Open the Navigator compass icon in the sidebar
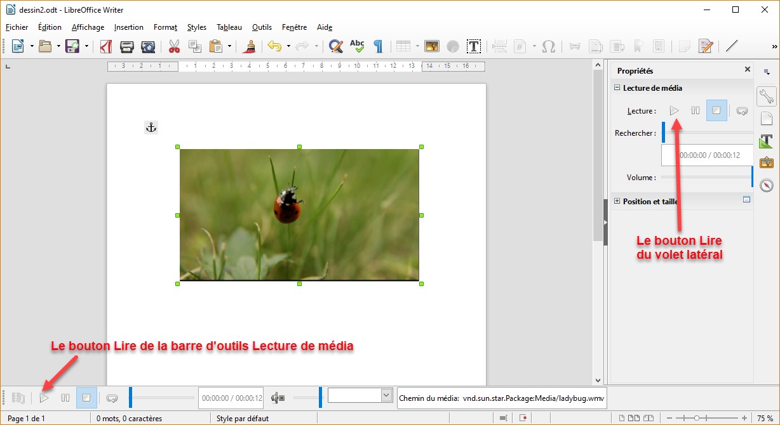The image size is (780, 425). click(767, 185)
